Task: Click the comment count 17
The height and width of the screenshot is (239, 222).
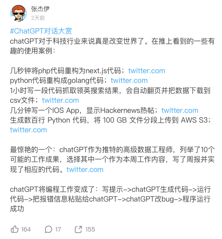Action: (58, 229)
